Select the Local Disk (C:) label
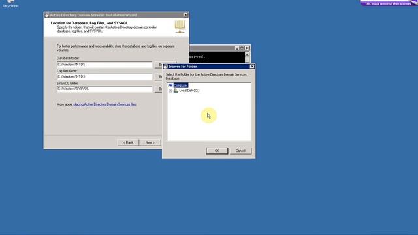Screen dimensions: 418x235 click(x=189, y=91)
